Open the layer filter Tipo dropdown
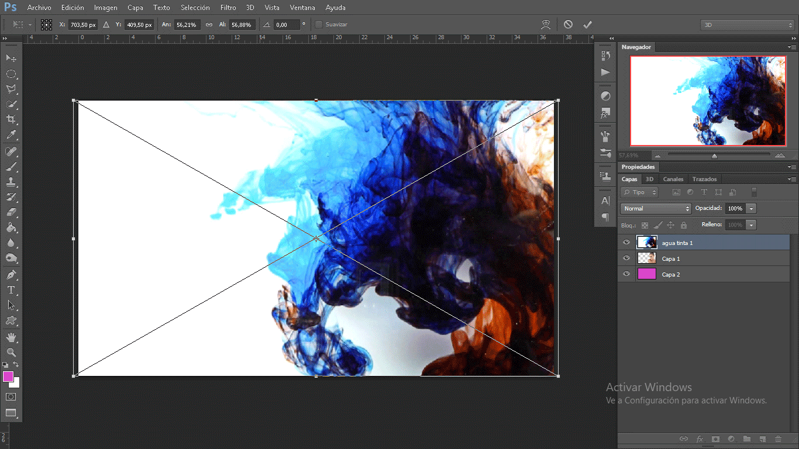799x449 pixels. [639, 192]
